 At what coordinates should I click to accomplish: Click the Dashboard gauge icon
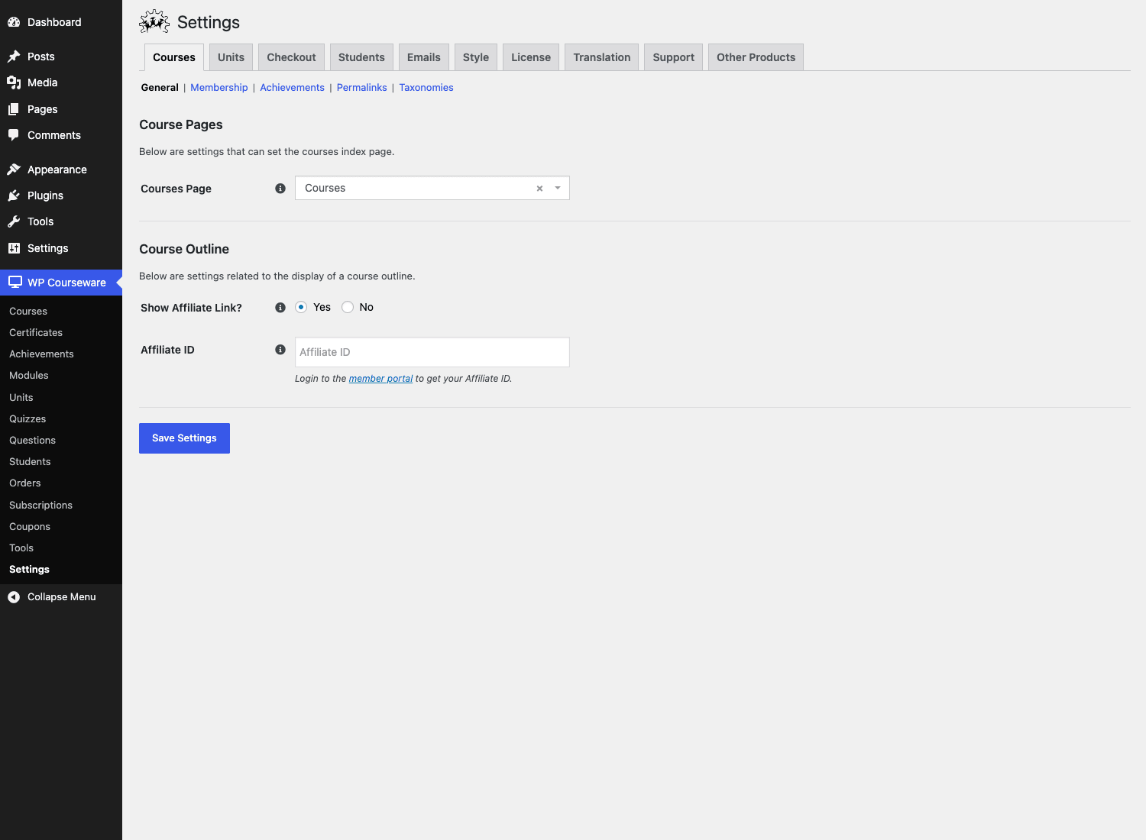(14, 22)
